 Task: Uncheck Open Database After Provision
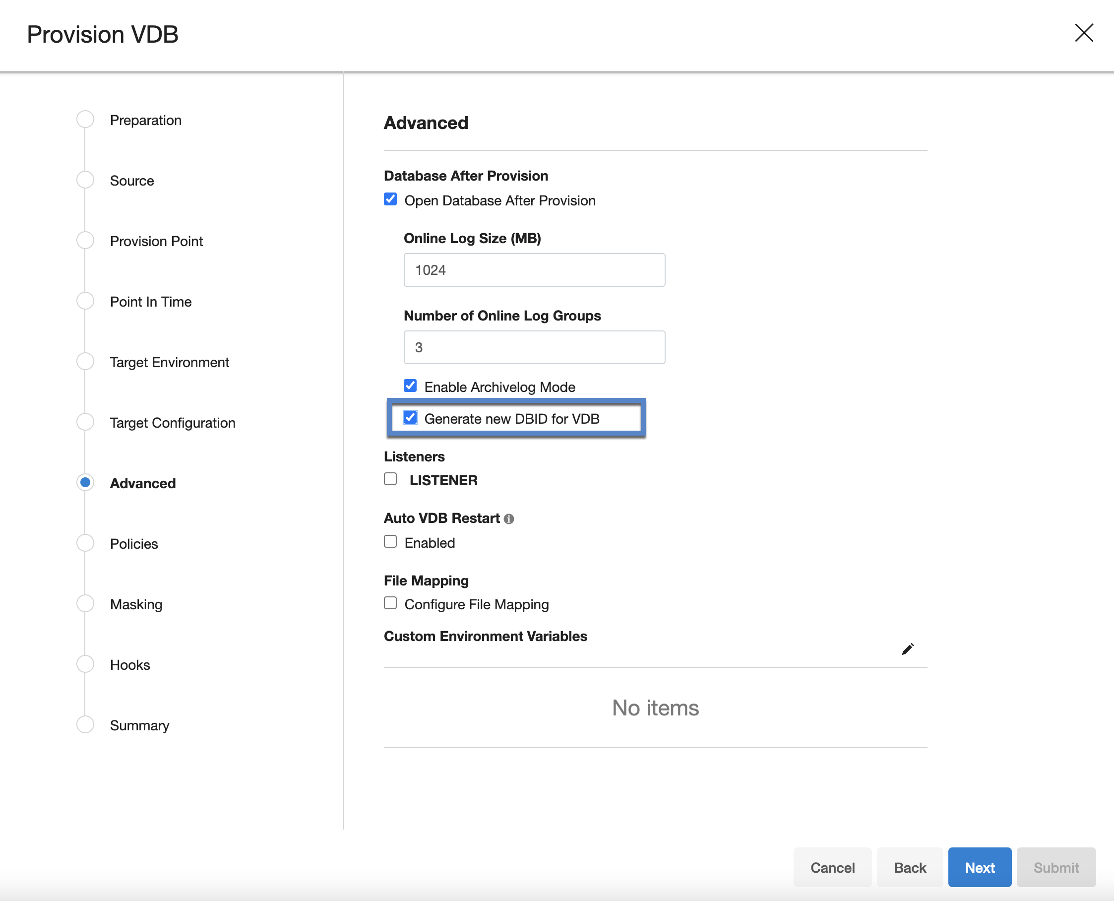pyautogui.click(x=390, y=198)
